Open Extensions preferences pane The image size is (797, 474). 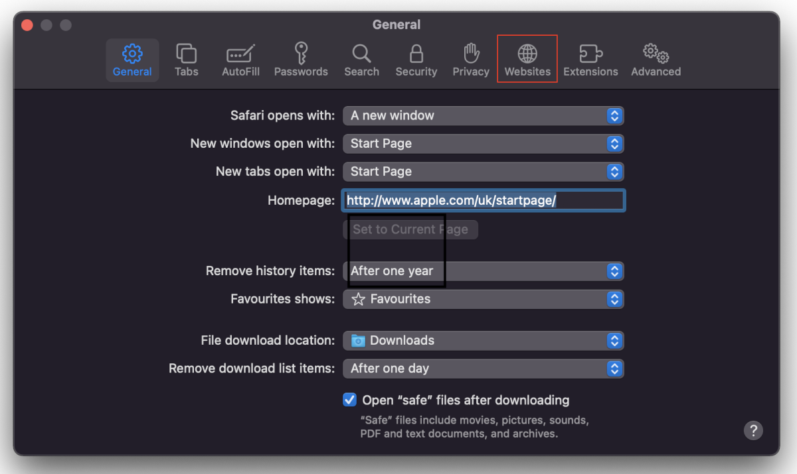(x=590, y=60)
